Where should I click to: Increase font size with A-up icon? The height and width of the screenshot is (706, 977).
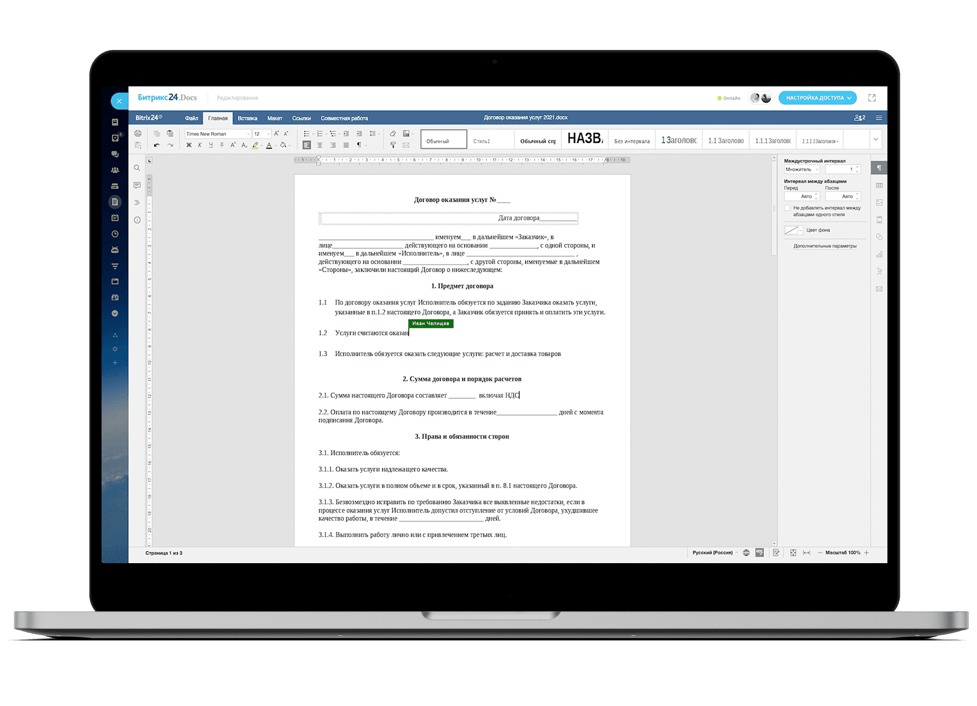[x=276, y=134]
